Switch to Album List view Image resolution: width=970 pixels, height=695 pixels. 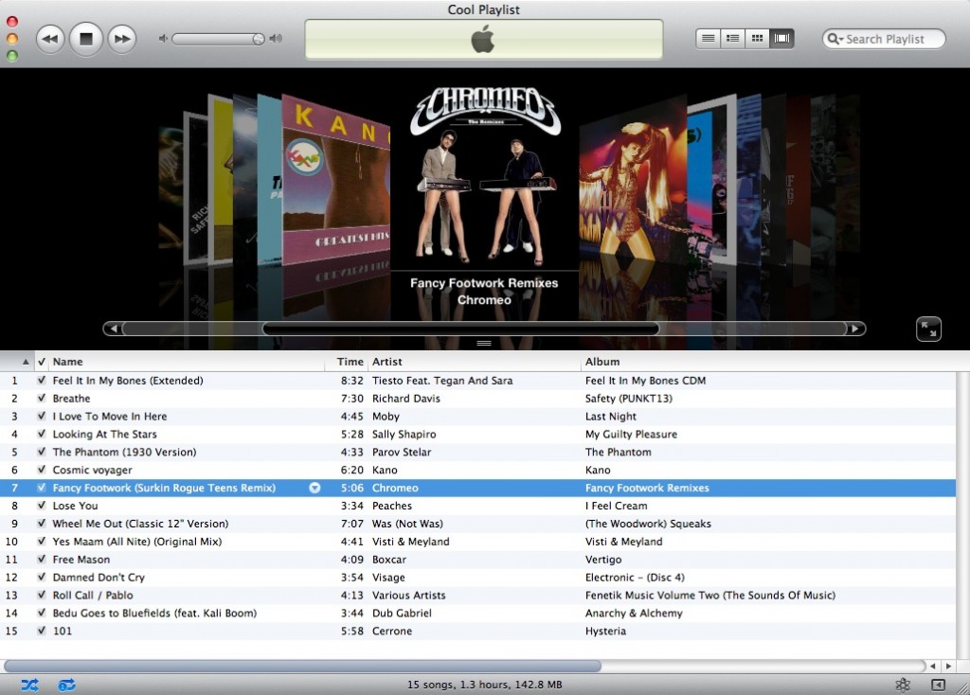pos(731,38)
